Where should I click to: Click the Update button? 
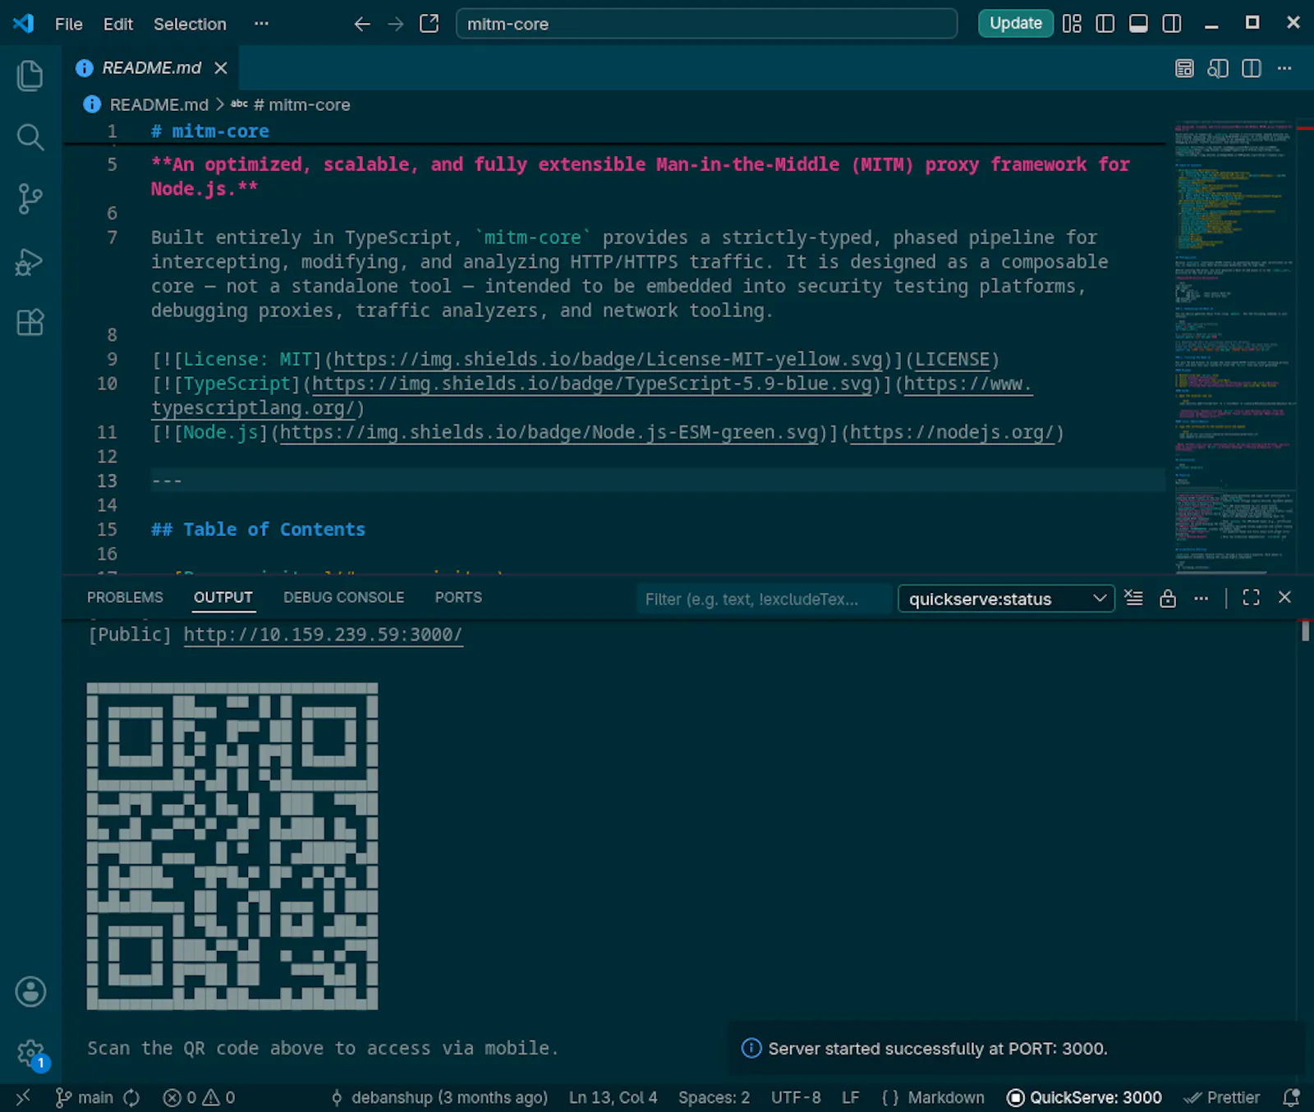tap(1015, 23)
